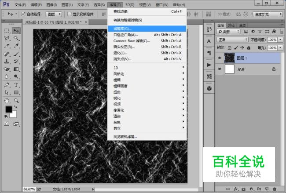Open the 图像(I) menu
286x193 pixels.
coord(51,5)
